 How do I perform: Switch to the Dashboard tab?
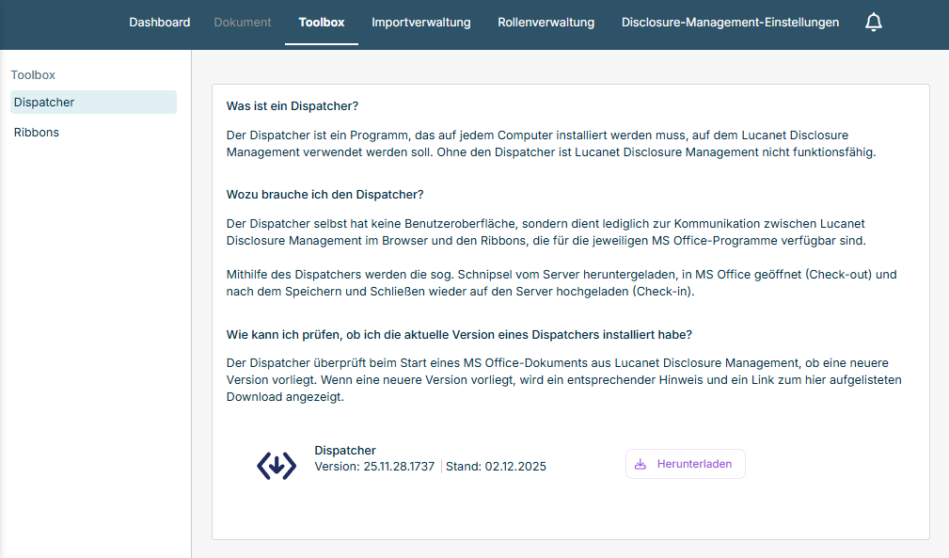point(159,22)
